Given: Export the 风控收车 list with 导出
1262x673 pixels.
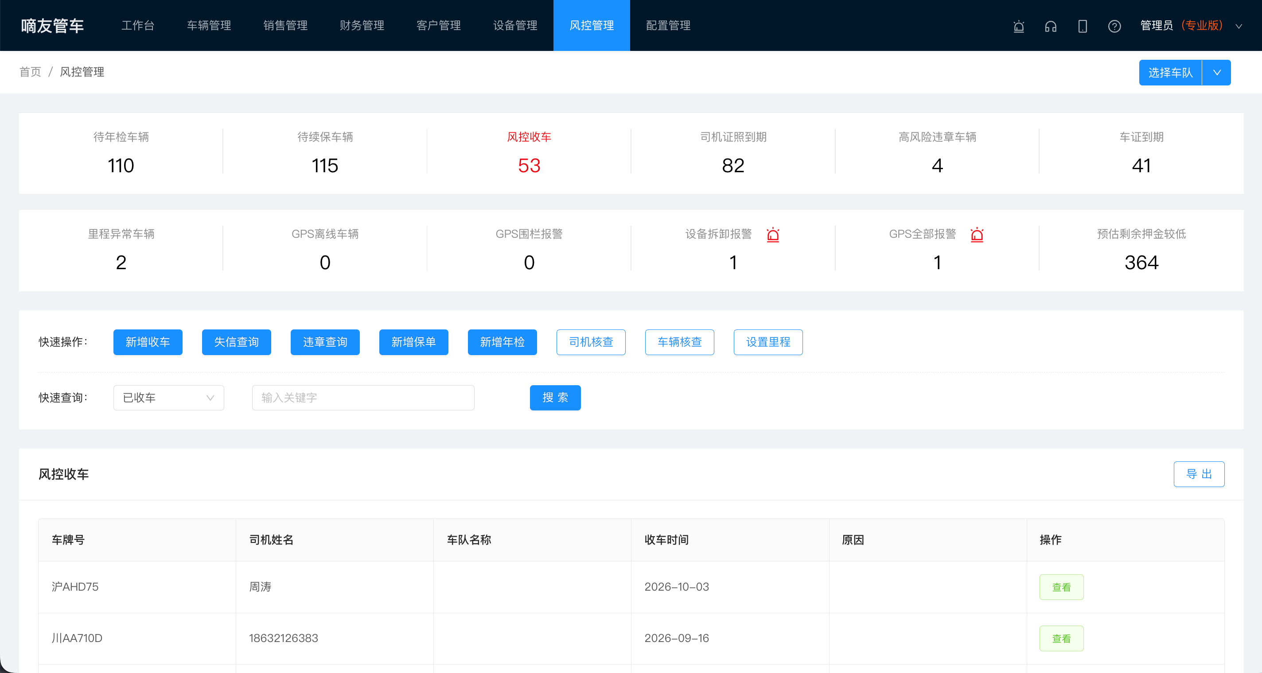Looking at the screenshot, I should (x=1199, y=474).
